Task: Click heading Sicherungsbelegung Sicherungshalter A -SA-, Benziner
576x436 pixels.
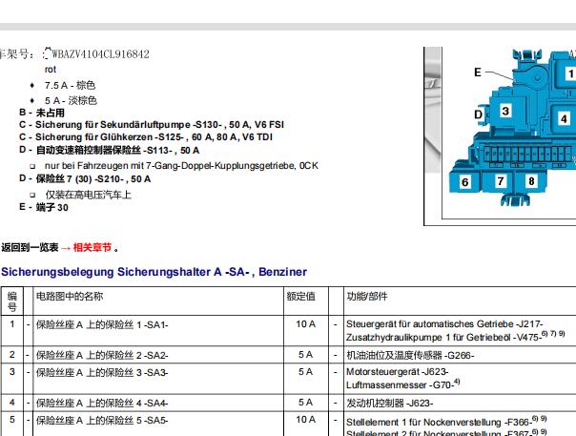Action: [154, 272]
